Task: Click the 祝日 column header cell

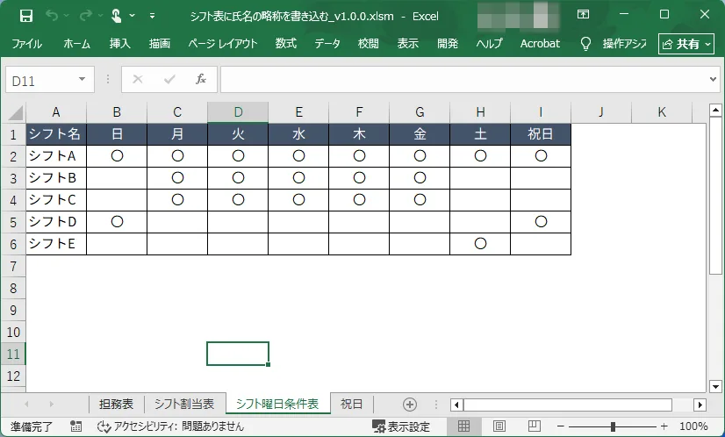Action: [541, 134]
